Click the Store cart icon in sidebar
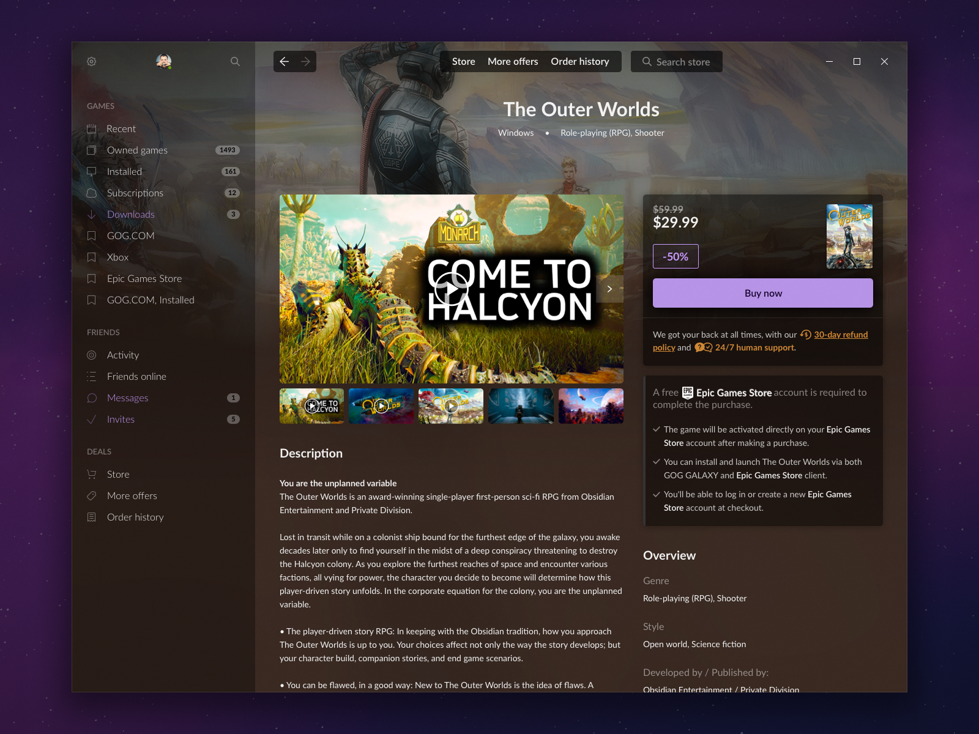 click(92, 474)
